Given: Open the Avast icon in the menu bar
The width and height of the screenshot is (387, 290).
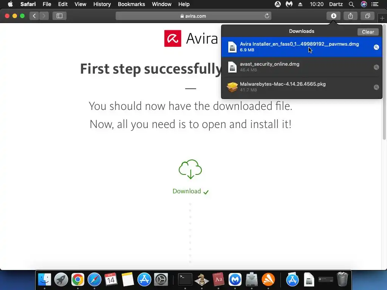Looking at the screenshot, I should (278, 4).
